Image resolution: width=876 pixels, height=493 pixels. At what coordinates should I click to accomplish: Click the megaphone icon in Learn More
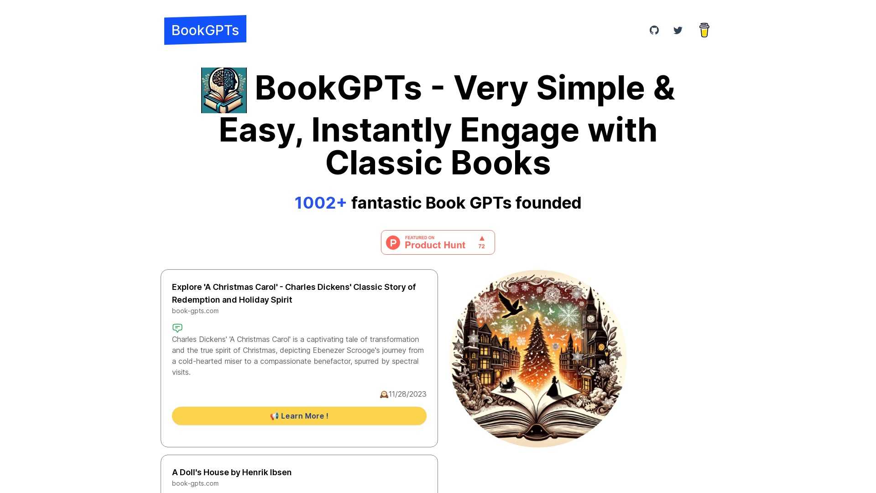tap(274, 416)
